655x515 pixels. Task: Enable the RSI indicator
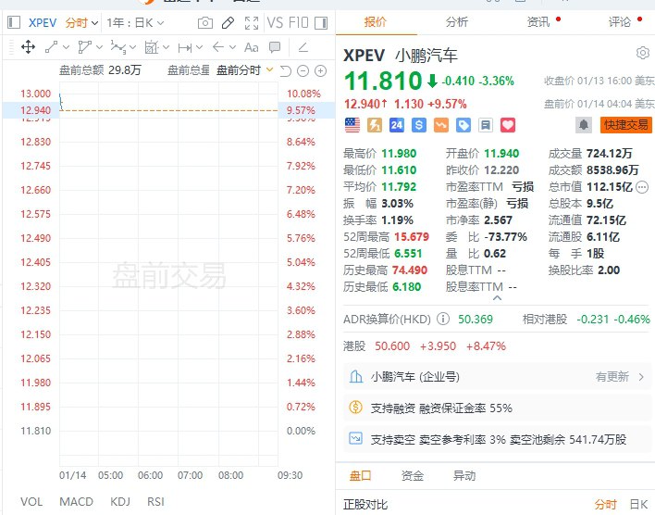(155, 501)
